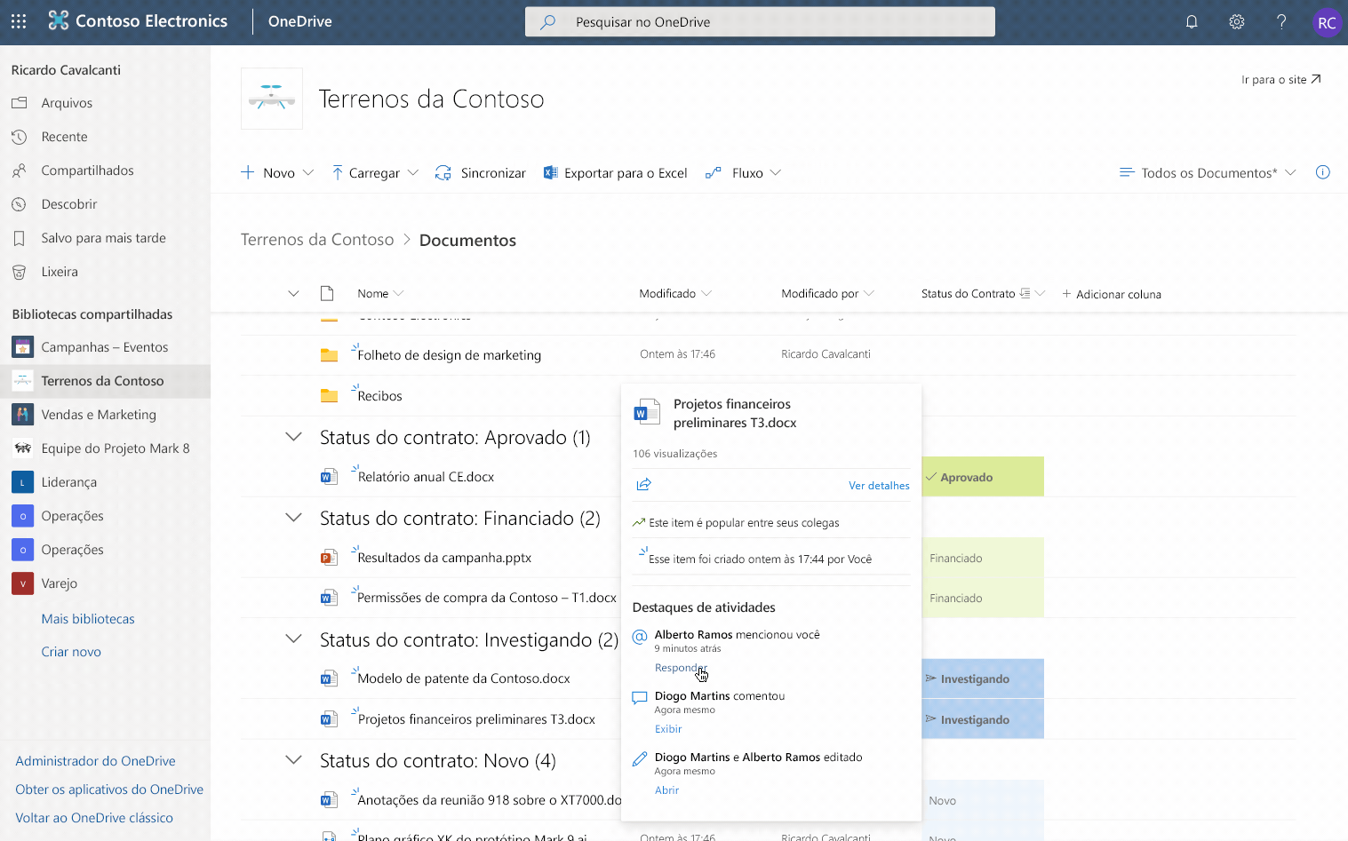Click the Fluxo automation icon
The image size is (1348, 841).
pos(714,172)
